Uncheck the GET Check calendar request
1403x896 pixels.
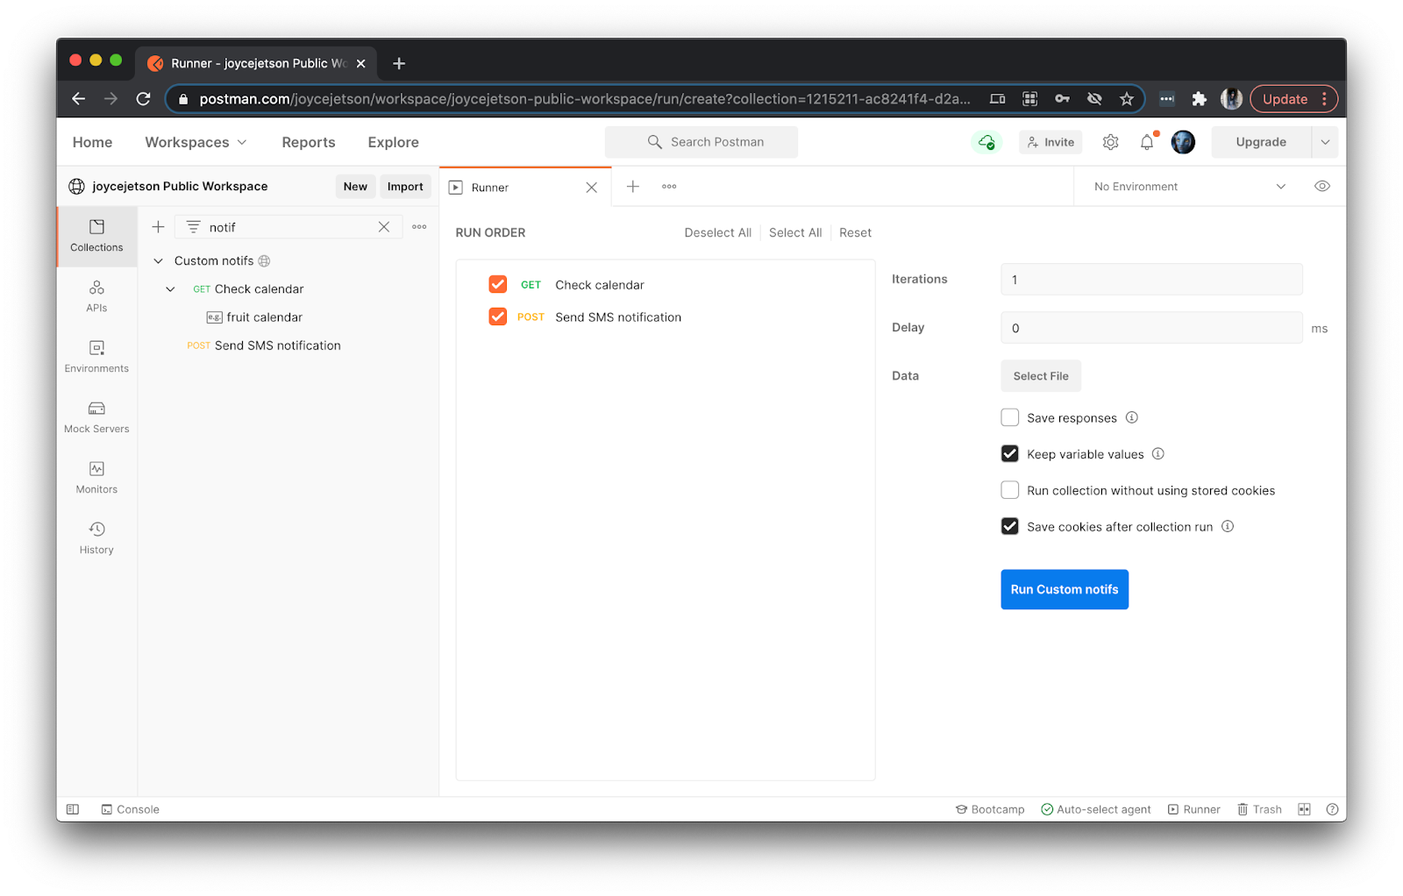coord(498,284)
